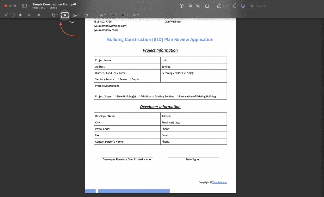Image resolution: width=324 pixels, height=197 pixels.
Task: Click inside the Search field
Action: point(285,6)
